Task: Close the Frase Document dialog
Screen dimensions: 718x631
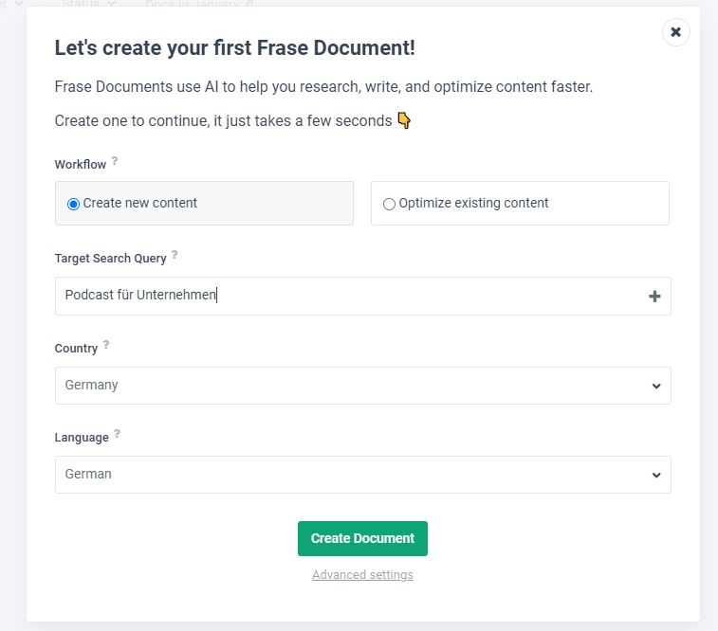Action: [x=675, y=32]
